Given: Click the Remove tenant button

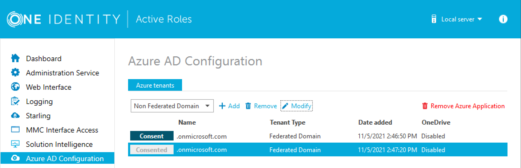Looking at the screenshot, I should point(261,106).
